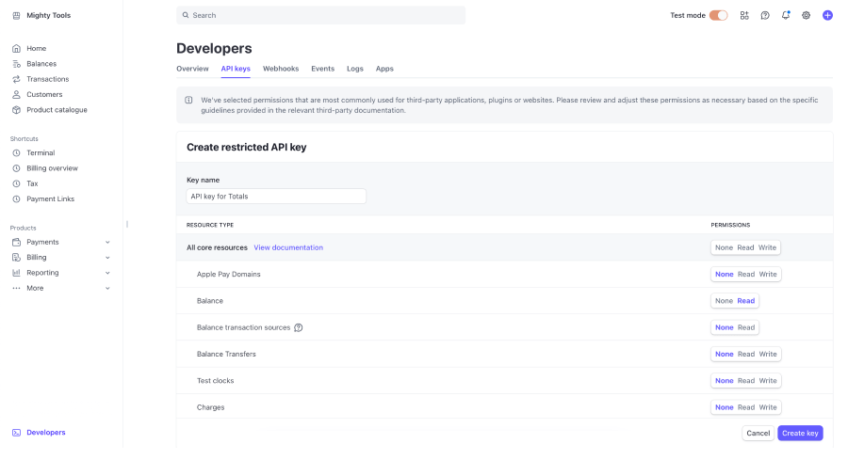The width and height of the screenshot is (848, 476).
Task: Set Charges permission to Read
Action: click(x=746, y=407)
